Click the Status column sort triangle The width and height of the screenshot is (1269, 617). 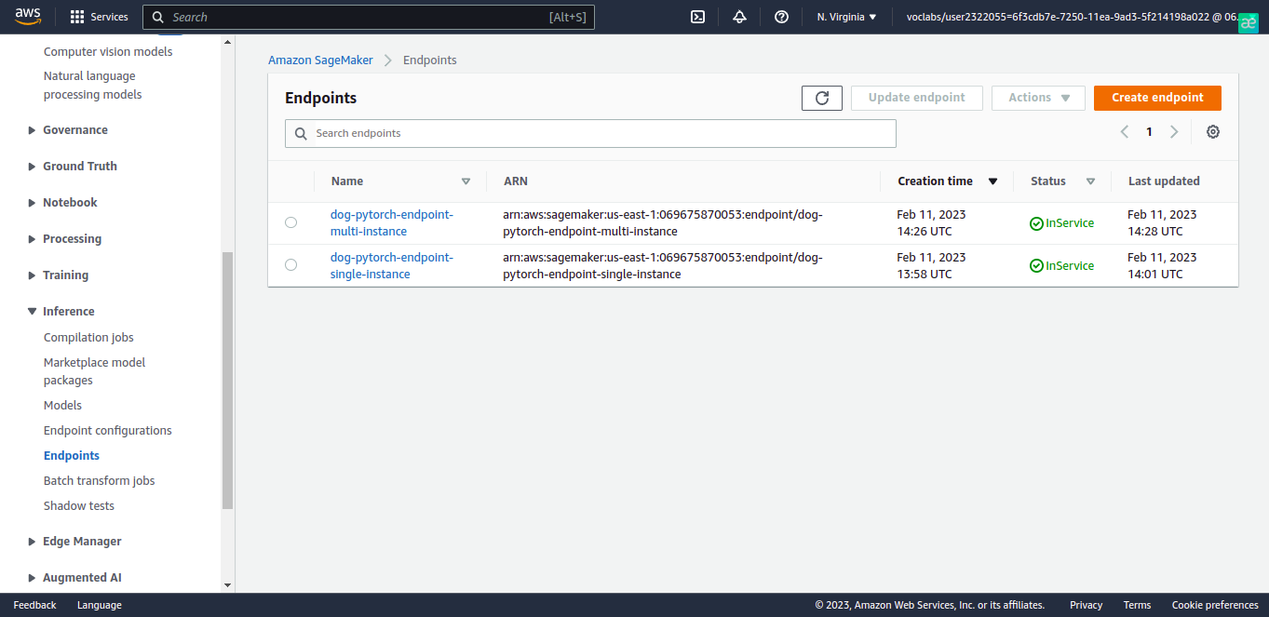pos(1090,181)
